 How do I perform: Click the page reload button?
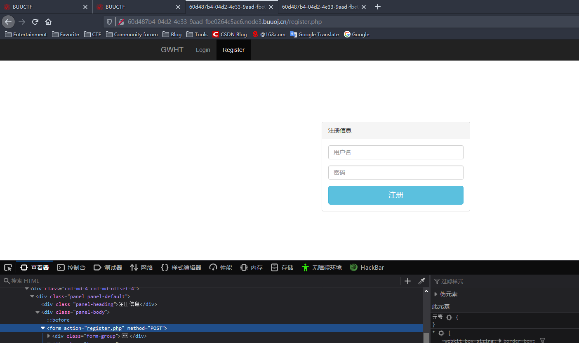(x=35, y=21)
